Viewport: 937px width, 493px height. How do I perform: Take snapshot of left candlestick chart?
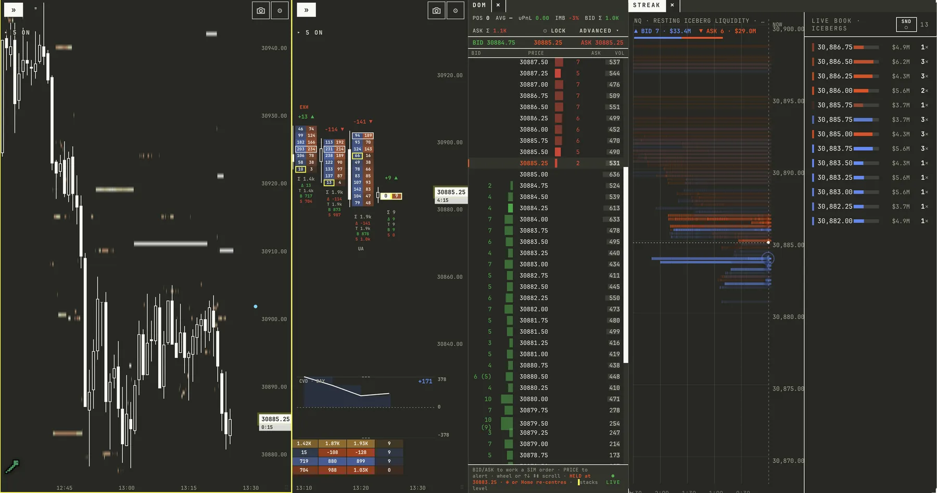(x=261, y=10)
